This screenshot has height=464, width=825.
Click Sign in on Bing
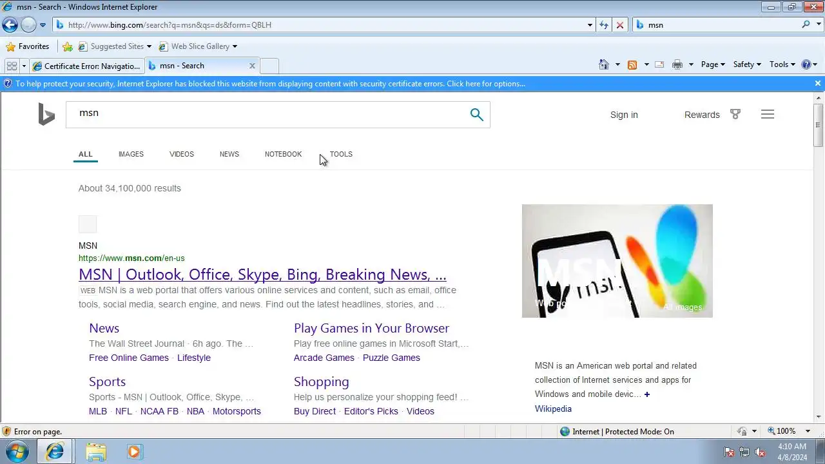pyautogui.click(x=624, y=115)
